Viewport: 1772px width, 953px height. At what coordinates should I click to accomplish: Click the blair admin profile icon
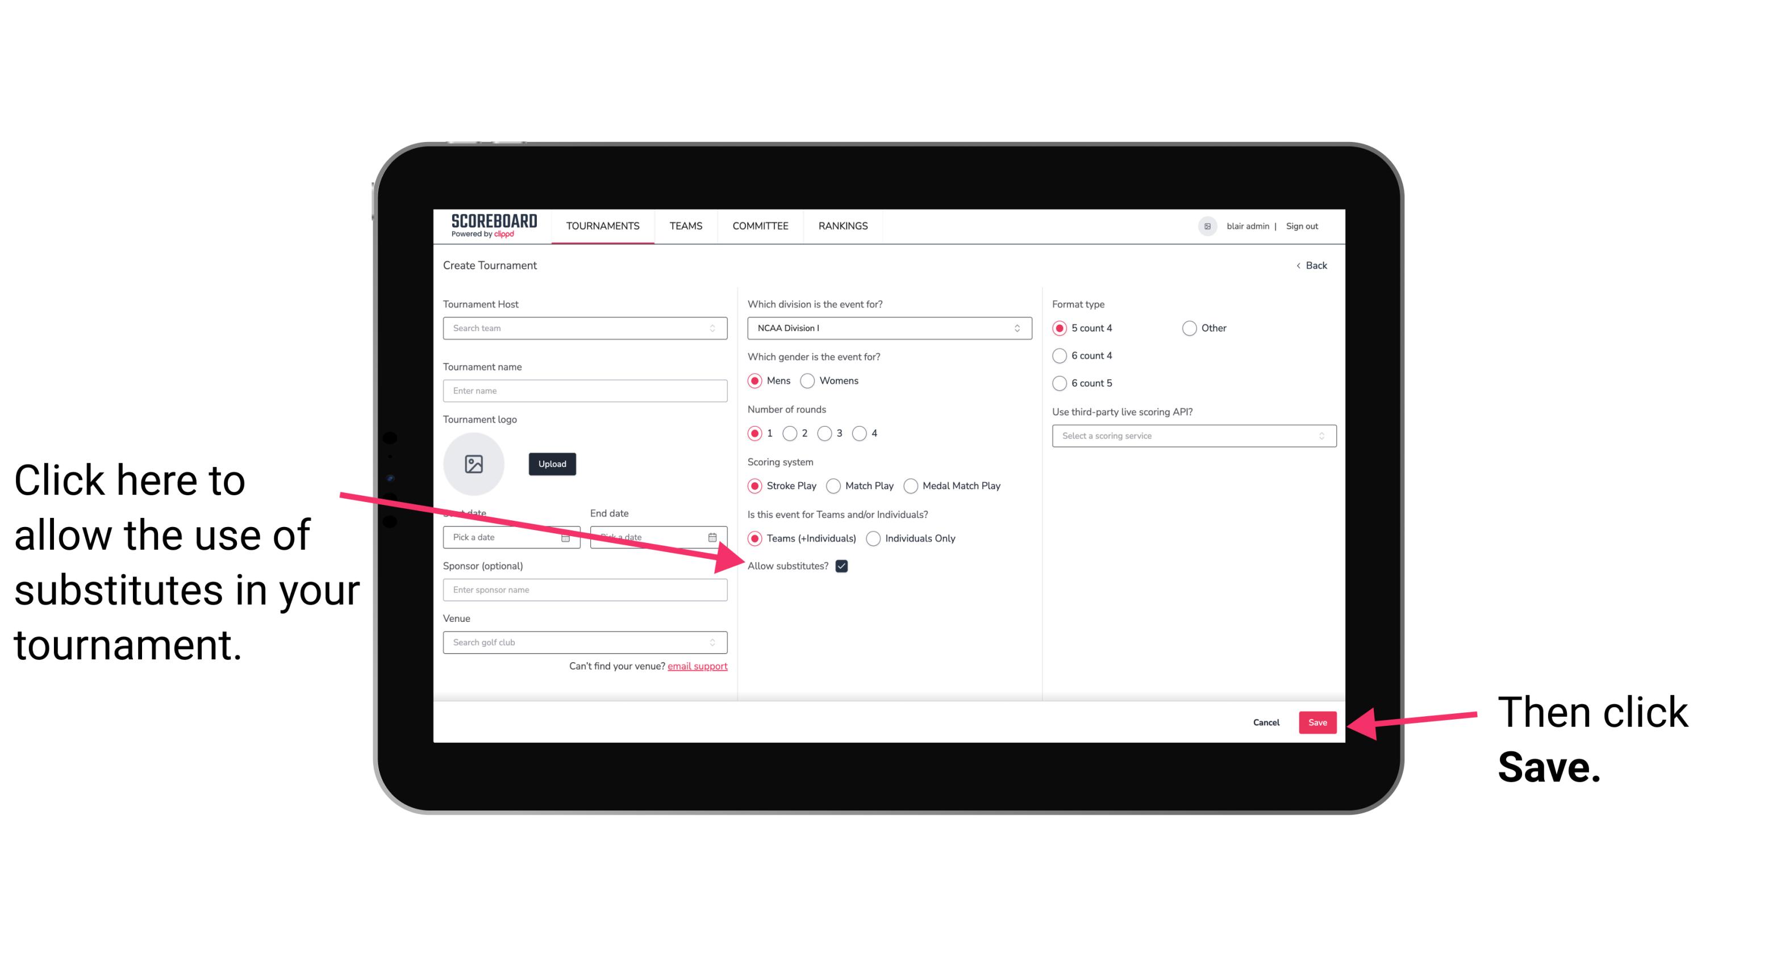1207,225
